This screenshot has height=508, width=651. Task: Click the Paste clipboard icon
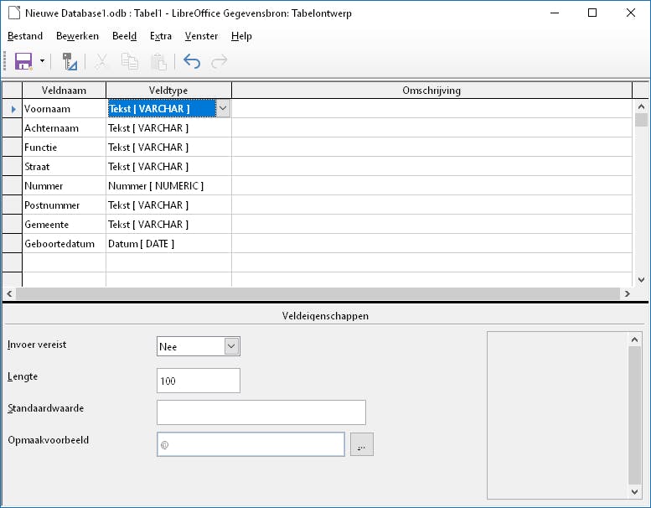(158, 61)
